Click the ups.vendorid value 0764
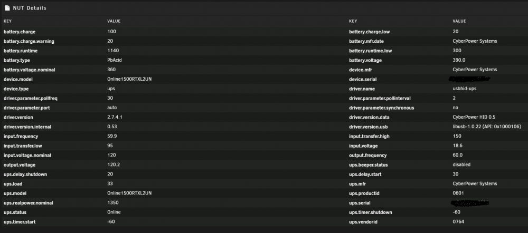528x233 pixels. pyautogui.click(x=458, y=221)
